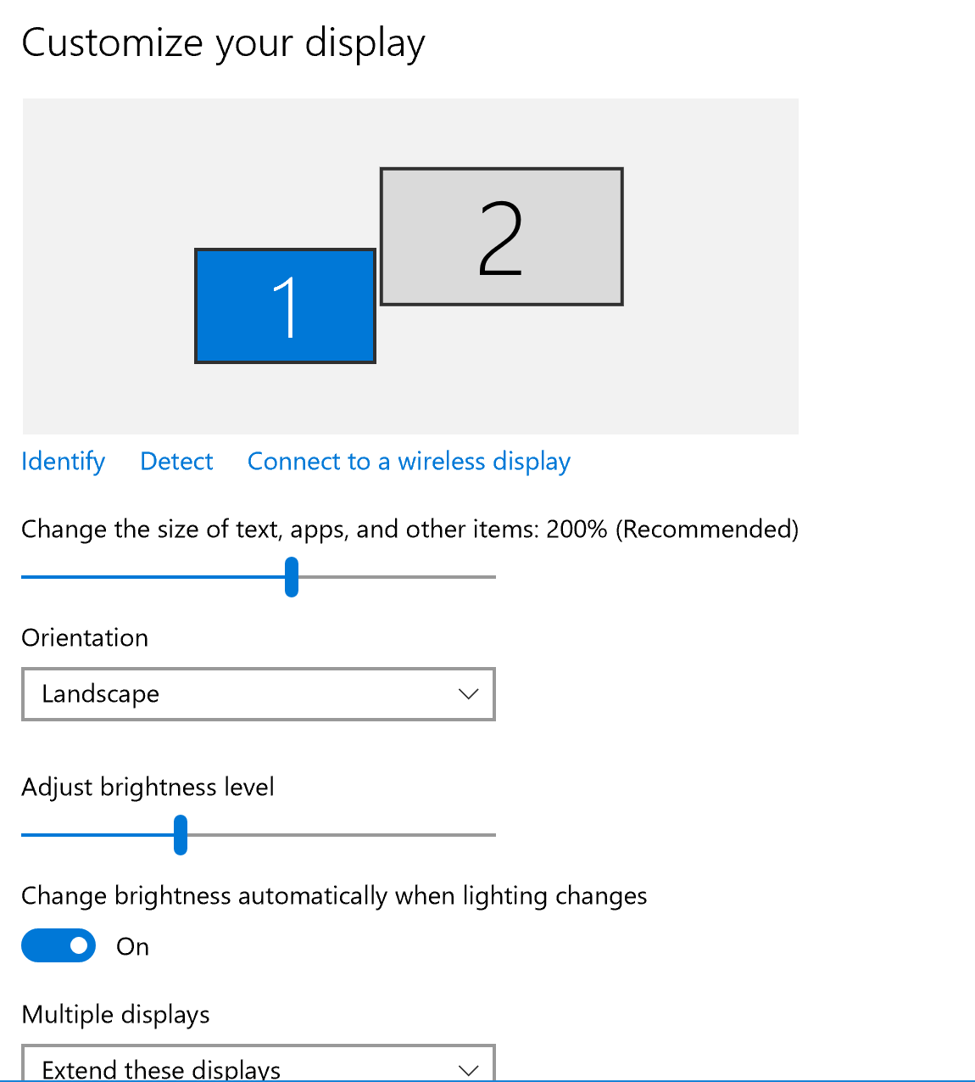
Task: Grab the text size scaling slider handle
Action: (x=292, y=577)
